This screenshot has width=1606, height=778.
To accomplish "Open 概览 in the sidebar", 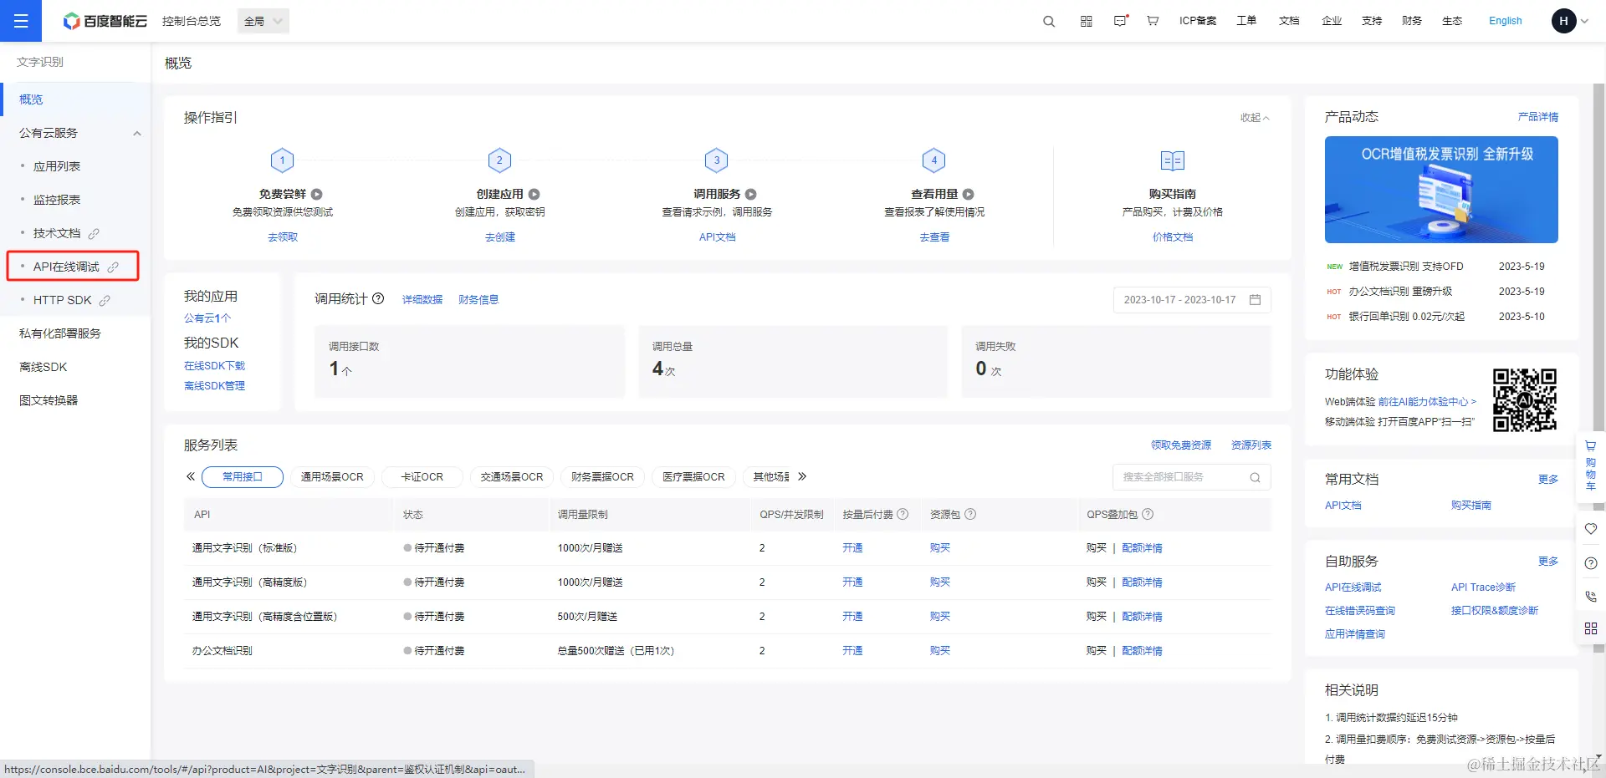I will click(x=75, y=99).
